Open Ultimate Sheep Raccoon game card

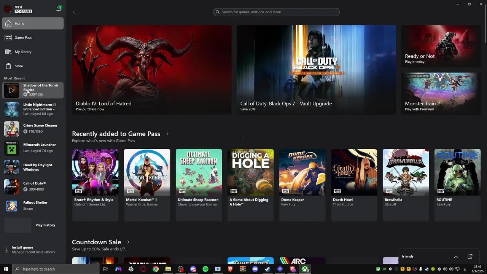(199, 185)
